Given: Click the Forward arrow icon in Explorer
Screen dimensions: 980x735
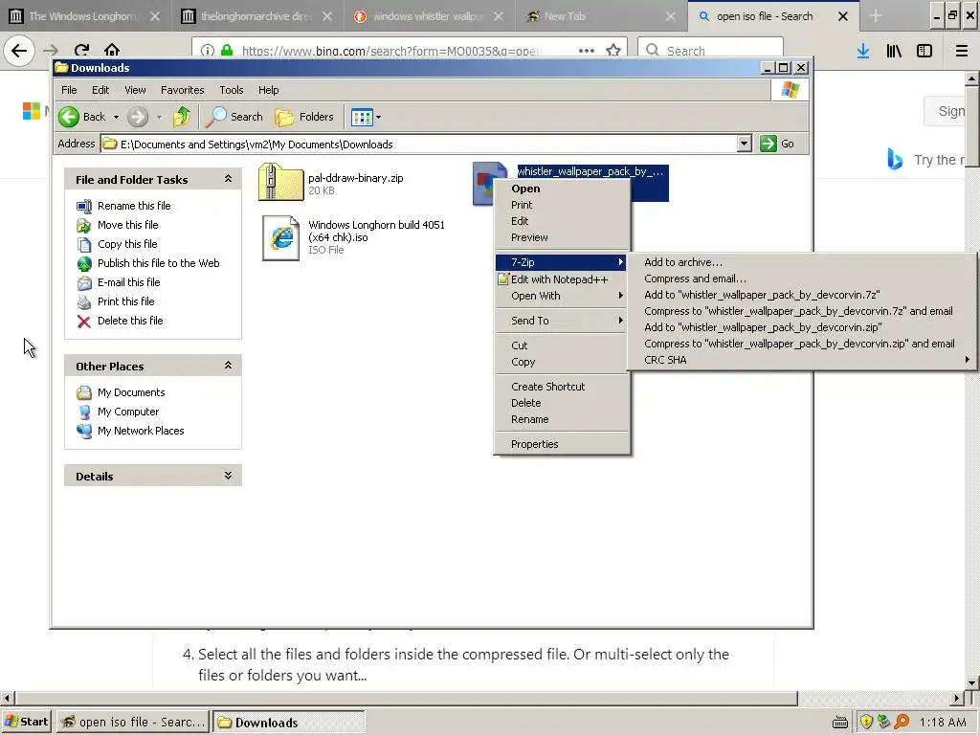Looking at the screenshot, I should point(138,117).
